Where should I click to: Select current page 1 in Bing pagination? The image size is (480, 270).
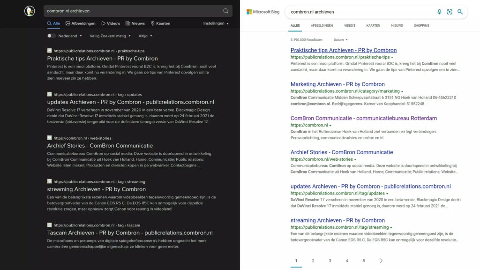coord(296,261)
